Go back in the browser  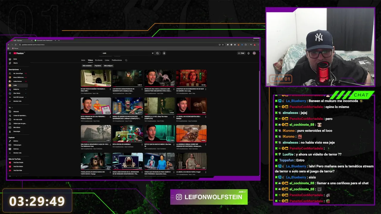9,45
